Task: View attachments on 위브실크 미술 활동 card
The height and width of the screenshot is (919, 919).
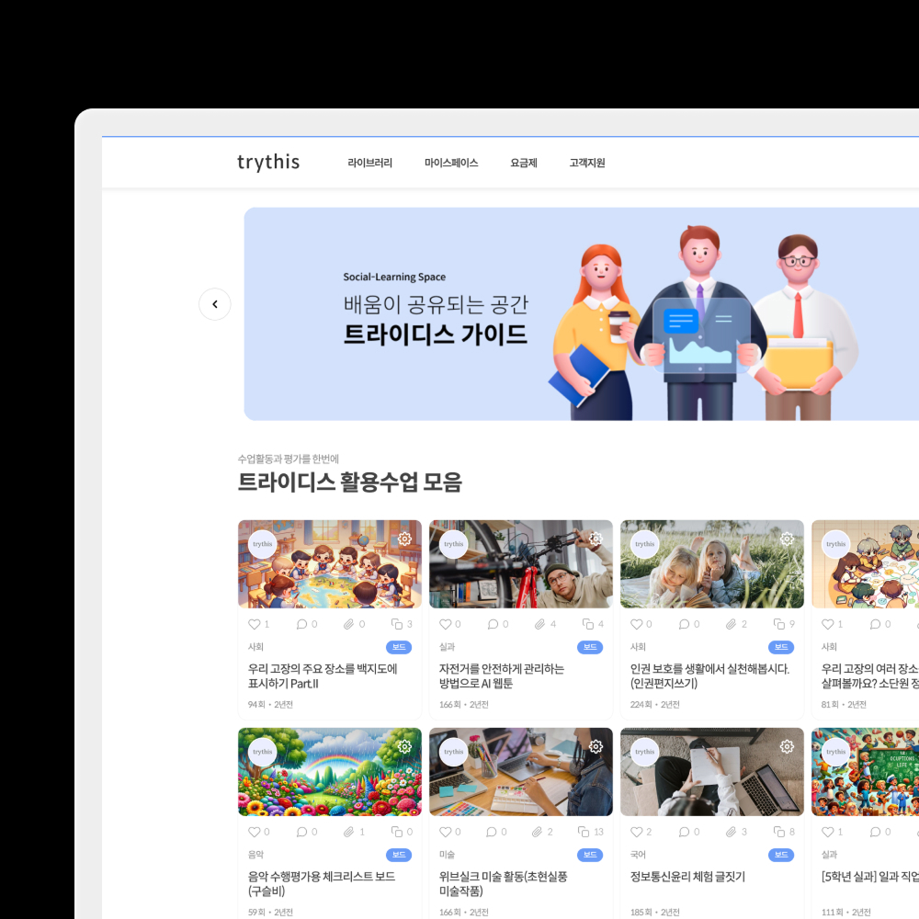Action: coord(537,832)
